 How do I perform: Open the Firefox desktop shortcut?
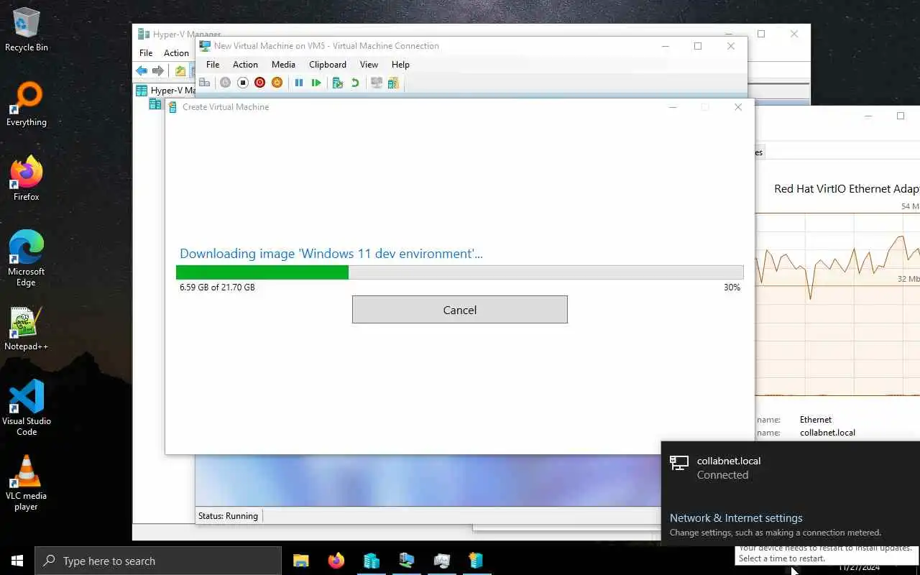[27, 179]
